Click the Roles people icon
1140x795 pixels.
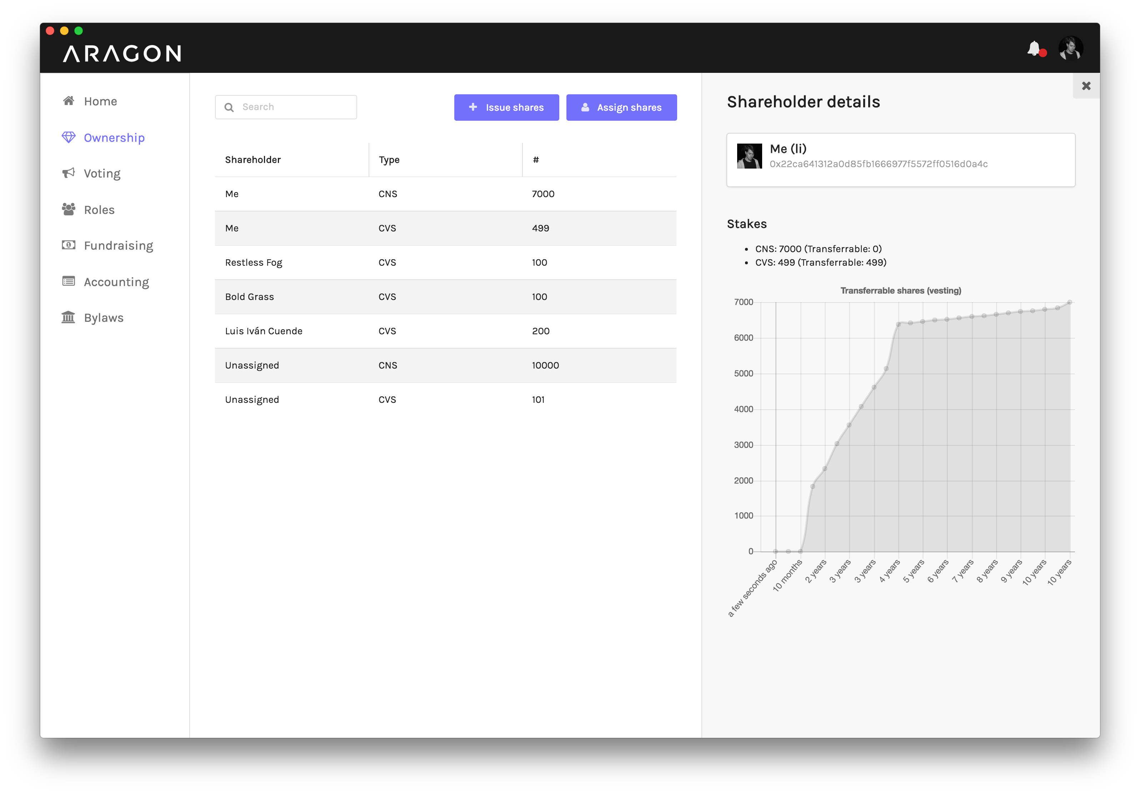point(69,209)
